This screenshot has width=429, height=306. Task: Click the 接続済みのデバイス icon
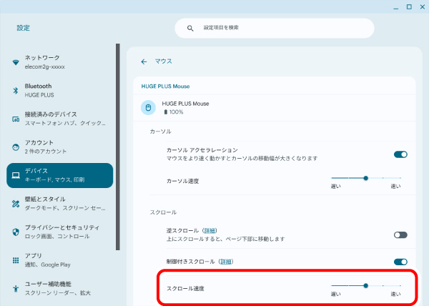click(x=16, y=119)
